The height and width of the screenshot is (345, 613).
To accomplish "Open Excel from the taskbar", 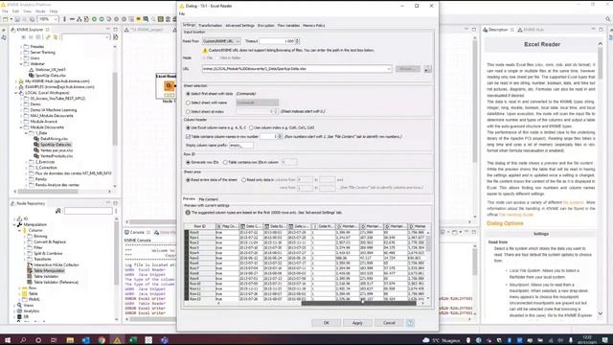I will click(x=133, y=340).
